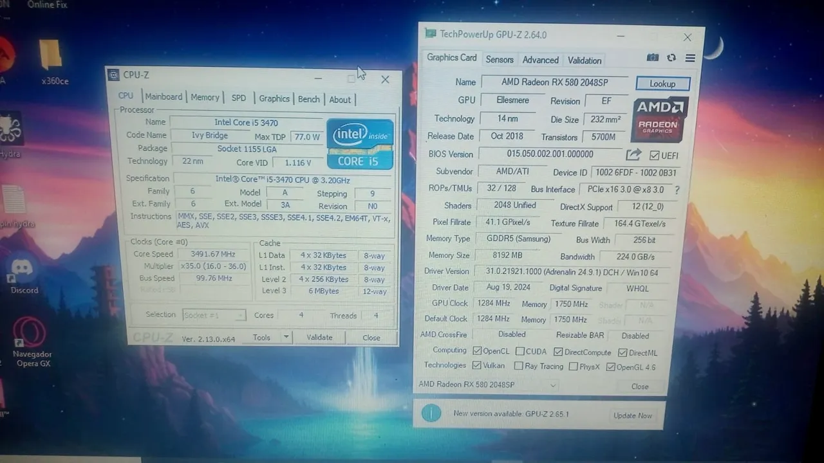Click the GPU-Z title bar icon

[x=430, y=34]
